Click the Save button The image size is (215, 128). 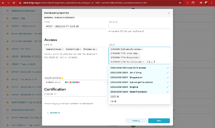pyautogui.click(x=159, y=121)
